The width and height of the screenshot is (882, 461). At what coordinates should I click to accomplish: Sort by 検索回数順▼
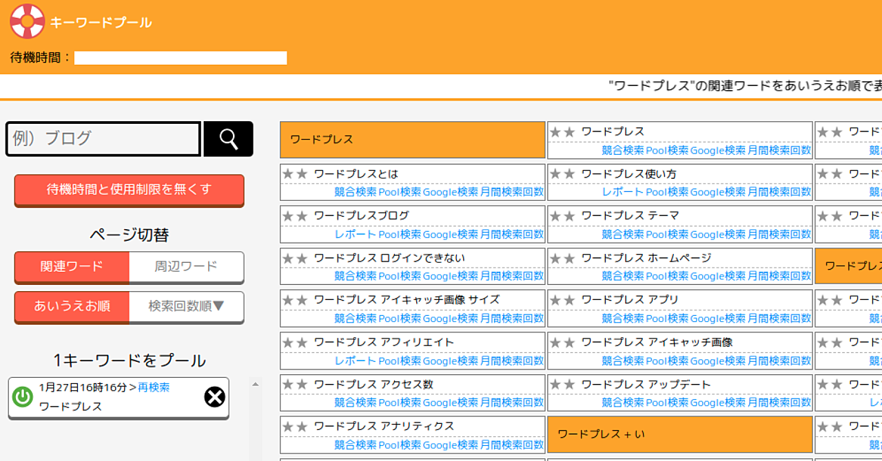[186, 307]
